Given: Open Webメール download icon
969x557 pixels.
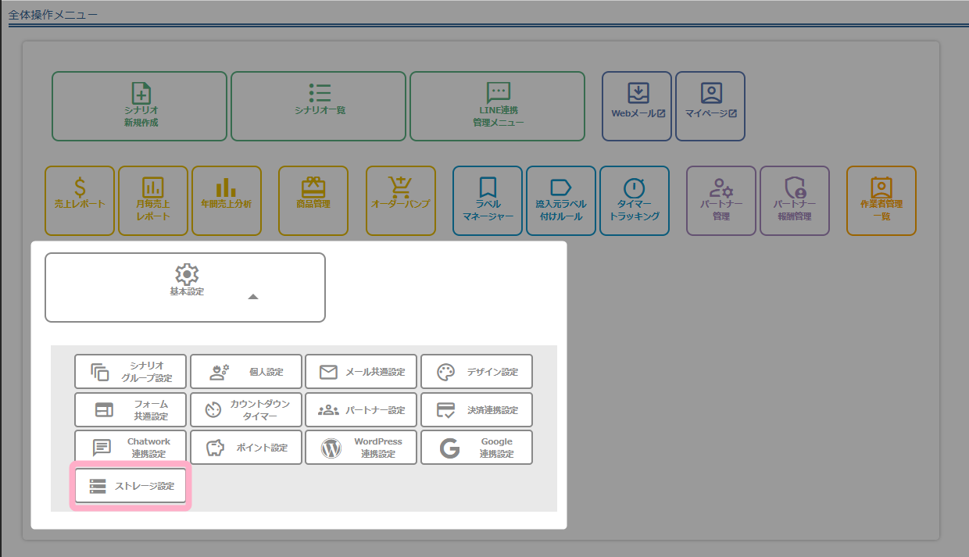Looking at the screenshot, I should 638,93.
